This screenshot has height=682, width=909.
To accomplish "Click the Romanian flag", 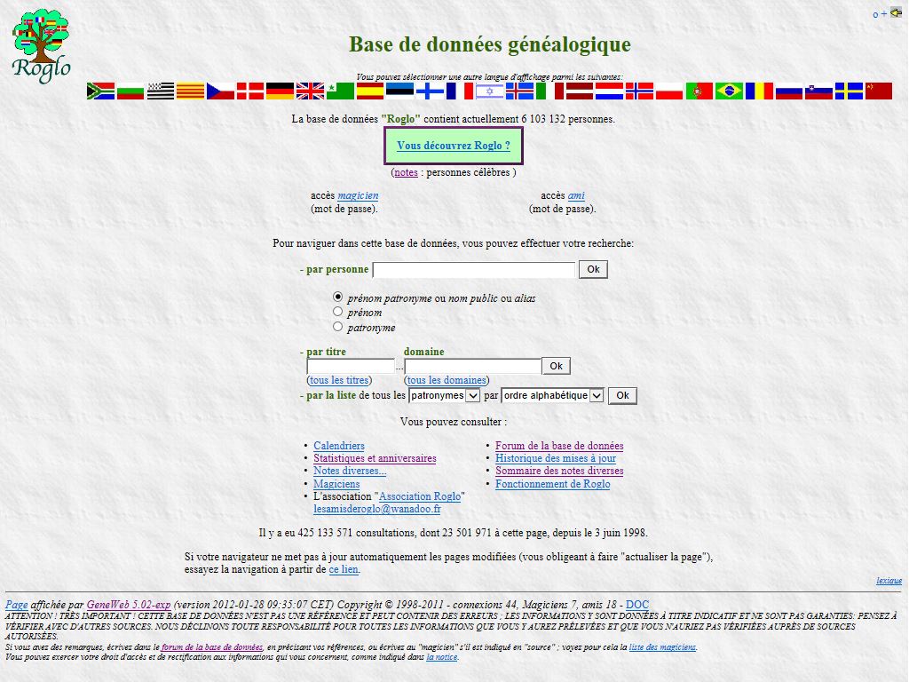I will pyautogui.click(x=760, y=91).
